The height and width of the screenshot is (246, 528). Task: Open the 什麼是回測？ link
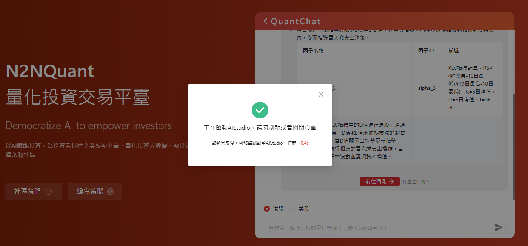pyautogui.click(x=416, y=181)
